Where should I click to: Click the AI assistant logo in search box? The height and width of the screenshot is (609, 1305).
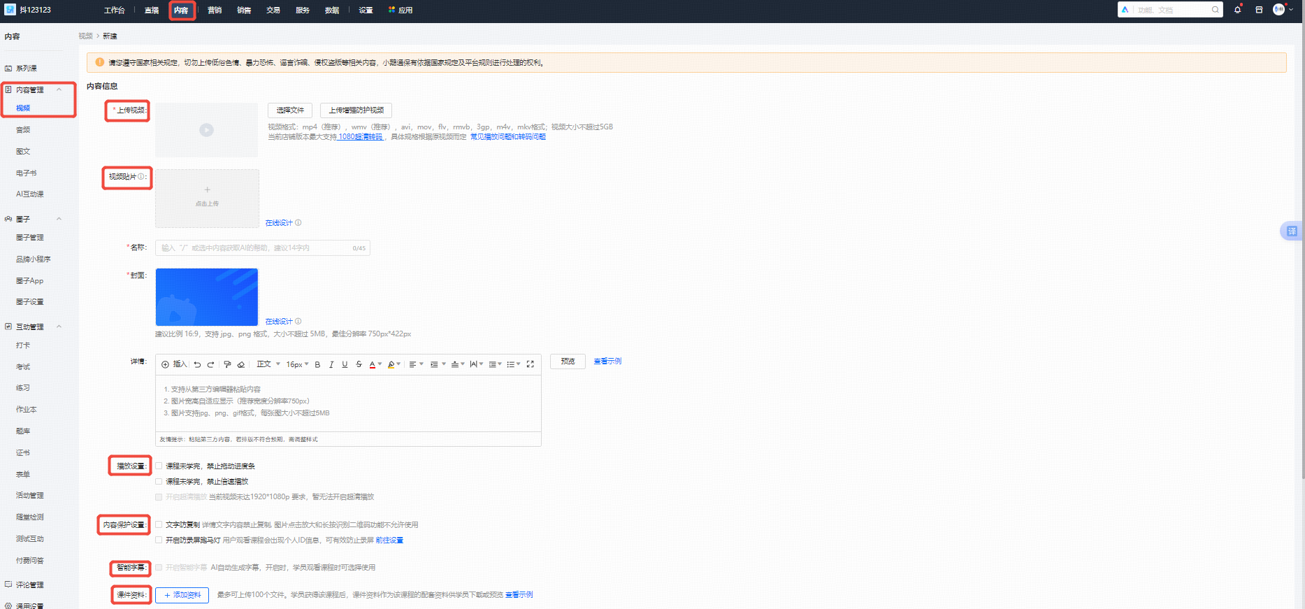1125,10
